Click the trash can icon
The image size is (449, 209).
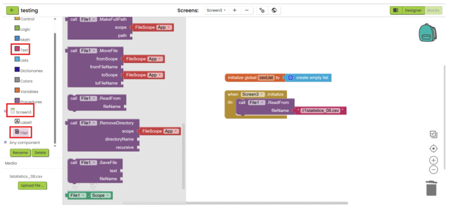click(x=432, y=188)
